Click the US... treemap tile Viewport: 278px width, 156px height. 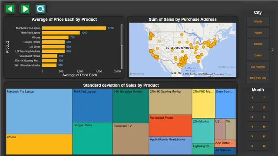(220, 129)
